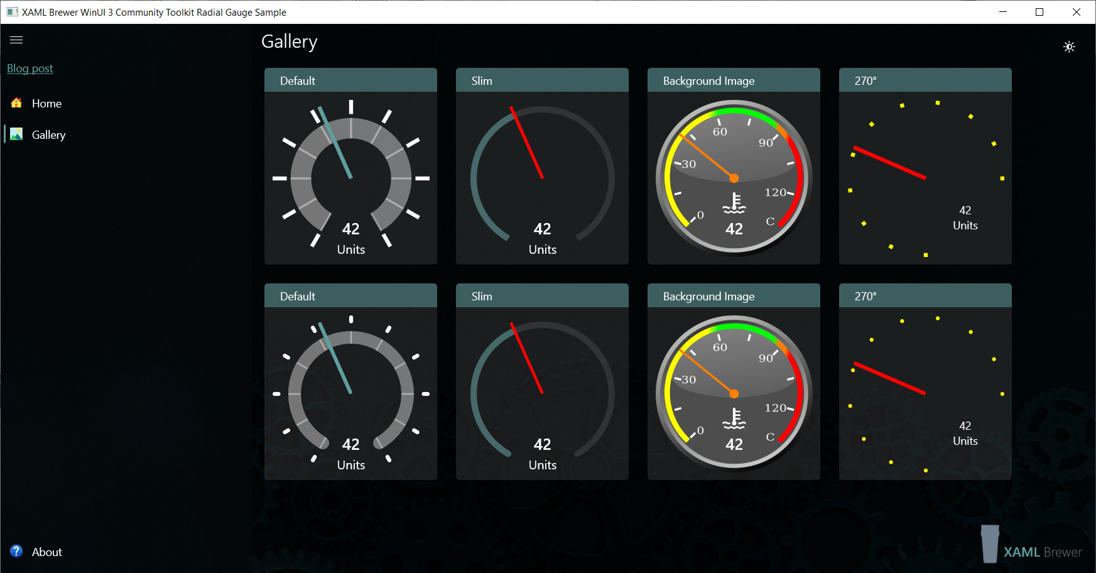
Task: Select the Home navigation item
Action: click(46, 104)
